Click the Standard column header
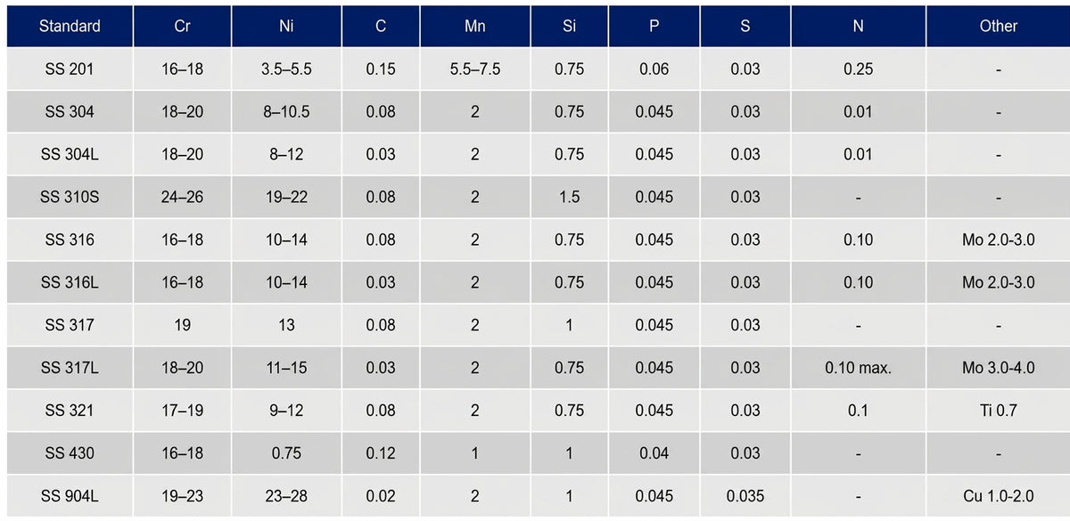This screenshot has width=1070, height=521. [x=70, y=26]
